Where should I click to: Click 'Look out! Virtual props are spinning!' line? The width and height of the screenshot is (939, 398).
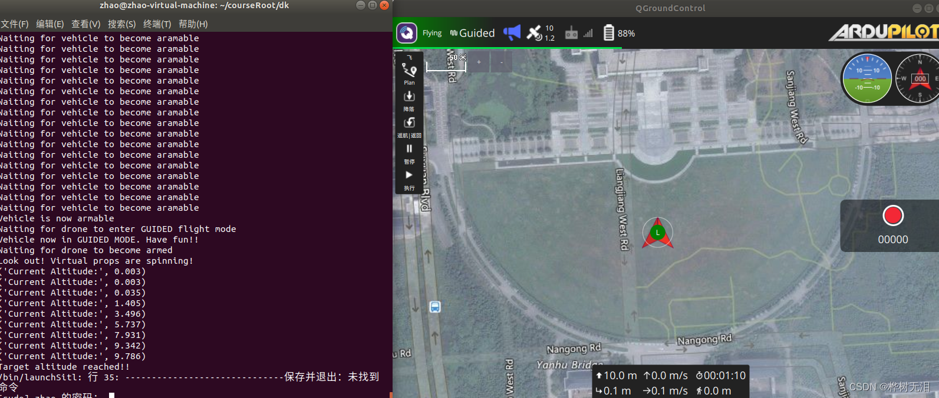coord(97,261)
